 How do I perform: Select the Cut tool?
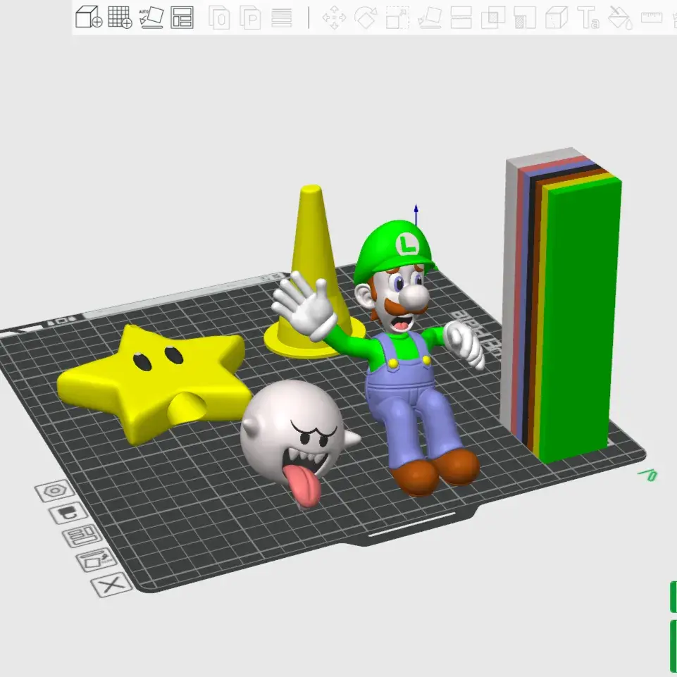tap(461, 18)
